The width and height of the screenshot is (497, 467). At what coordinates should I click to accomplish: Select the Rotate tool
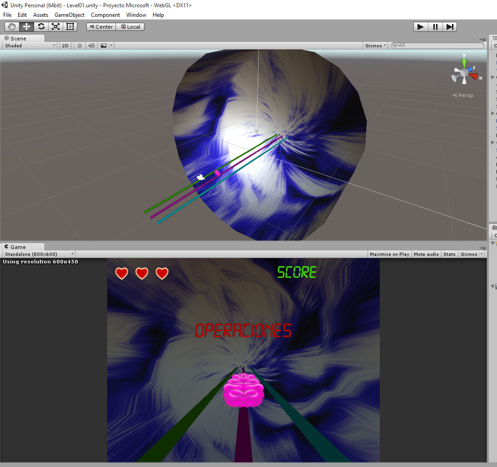41,26
